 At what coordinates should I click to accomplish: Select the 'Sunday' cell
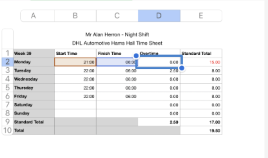[x=34, y=113]
